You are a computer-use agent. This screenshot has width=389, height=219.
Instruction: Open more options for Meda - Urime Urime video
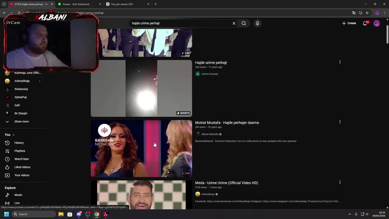pyautogui.click(x=340, y=182)
